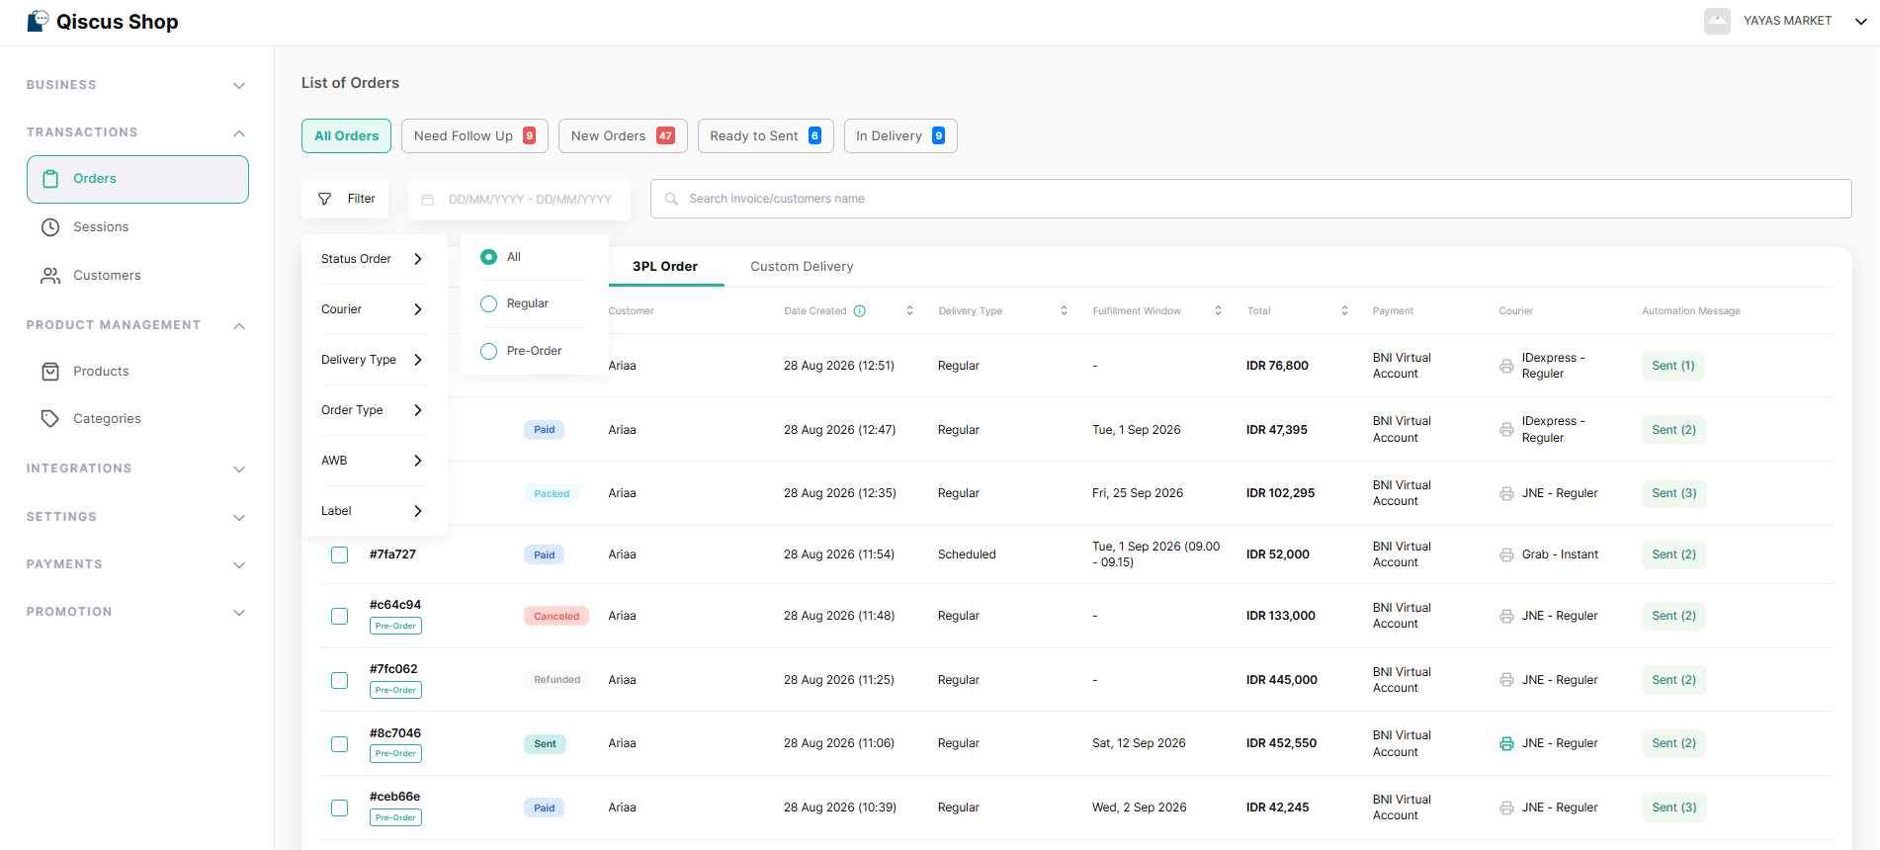Select the Regular order type radio
The width and height of the screenshot is (1880, 850).
click(x=488, y=304)
